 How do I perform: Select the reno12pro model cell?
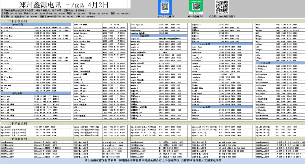pyautogui.click(x=205, y=47)
